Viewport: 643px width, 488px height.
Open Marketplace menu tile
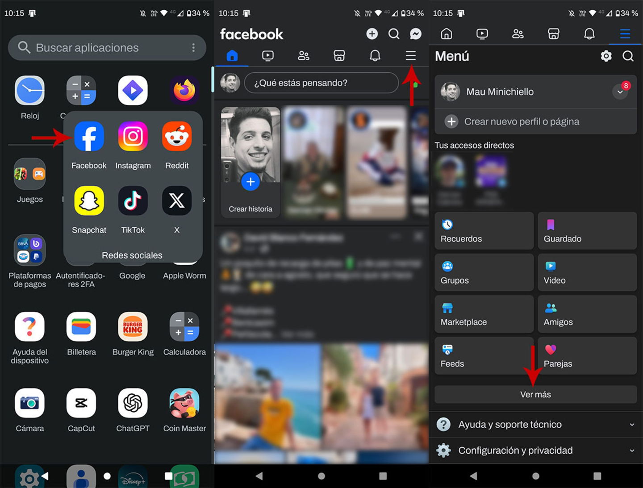point(484,314)
